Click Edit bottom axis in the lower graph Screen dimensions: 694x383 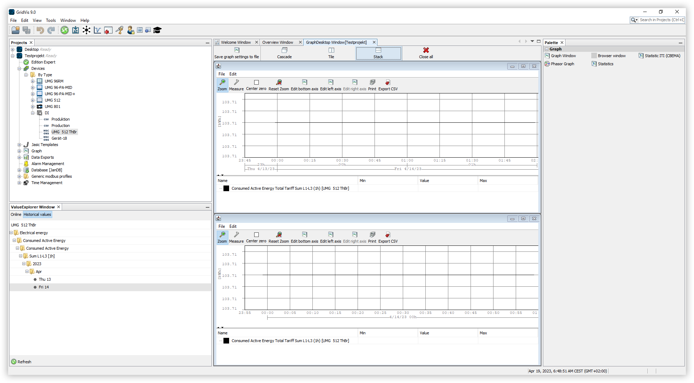coord(304,237)
